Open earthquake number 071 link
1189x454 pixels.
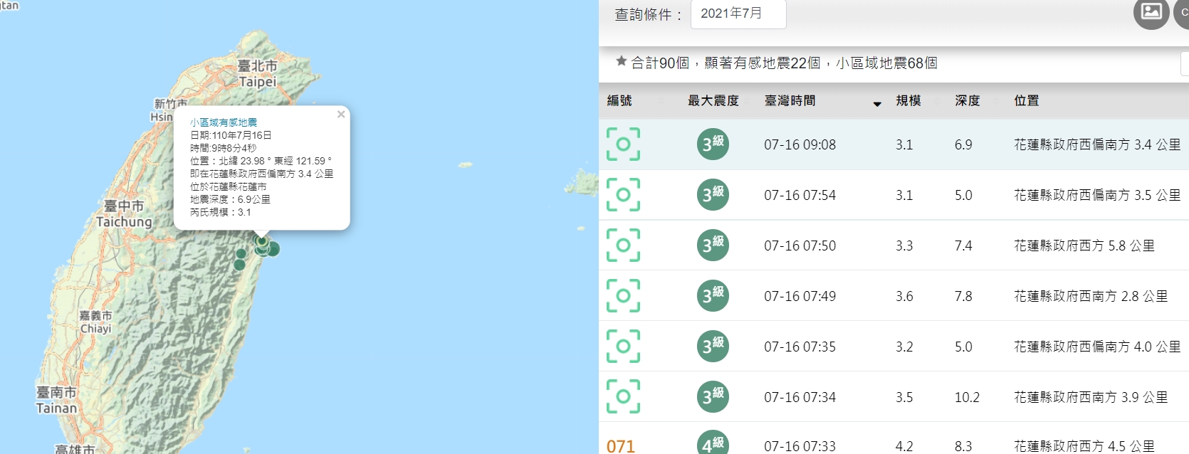coord(620,446)
